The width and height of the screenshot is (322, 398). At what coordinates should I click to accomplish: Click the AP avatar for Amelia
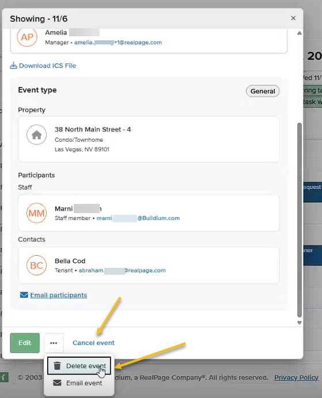(x=27, y=37)
